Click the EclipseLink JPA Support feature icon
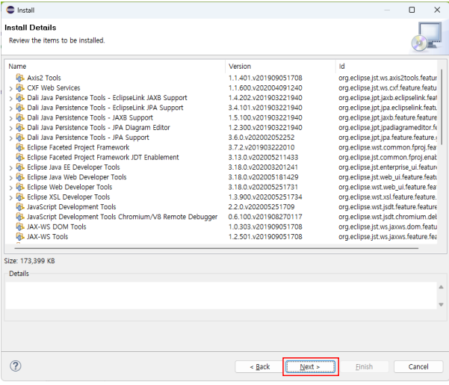 (x=20, y=108)
